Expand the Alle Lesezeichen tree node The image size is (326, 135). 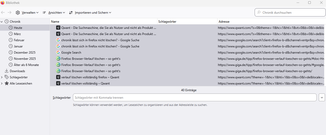(x=2, y=83)
